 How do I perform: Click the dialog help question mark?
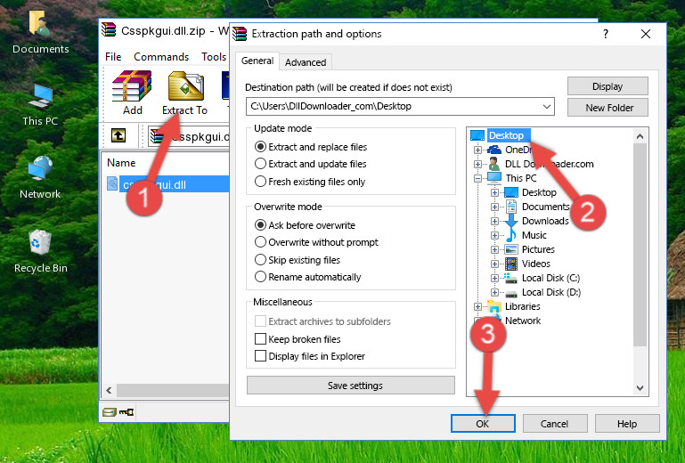pos(606,34)
